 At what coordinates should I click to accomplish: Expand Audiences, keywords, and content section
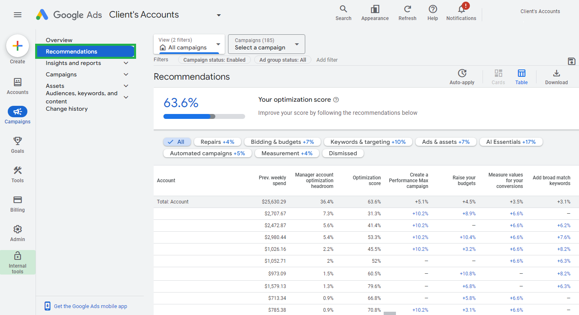coord(126,97)
